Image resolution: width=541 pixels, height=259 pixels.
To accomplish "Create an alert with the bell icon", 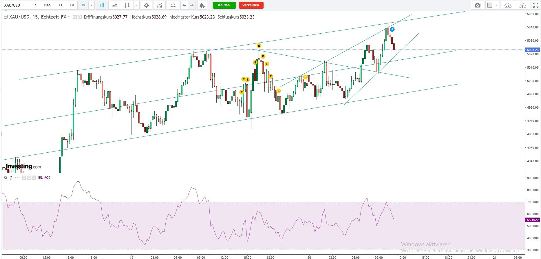I will pyautogui.click(x=202, y=5).
